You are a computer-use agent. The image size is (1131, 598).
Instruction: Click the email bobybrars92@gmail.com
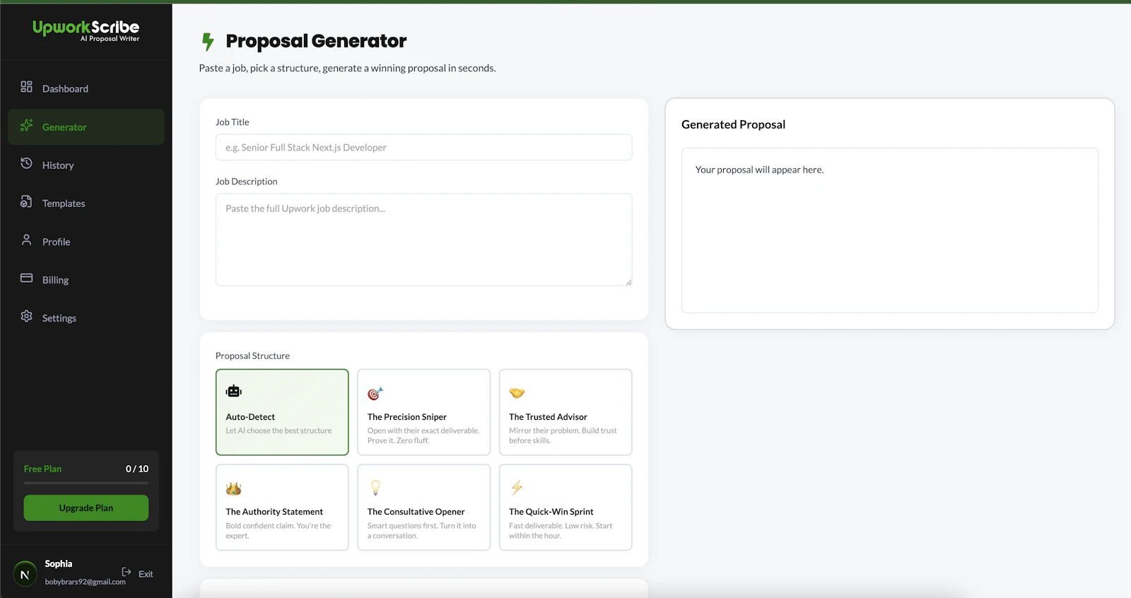click(x=86, y=582)
